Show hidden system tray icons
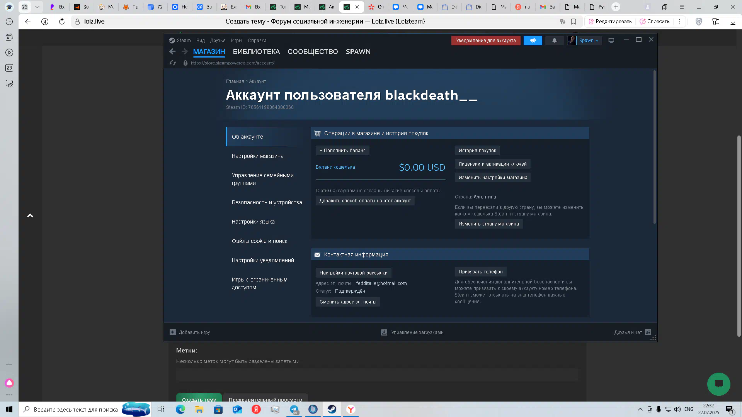This screenshot has height=417, width=742. 640,409
